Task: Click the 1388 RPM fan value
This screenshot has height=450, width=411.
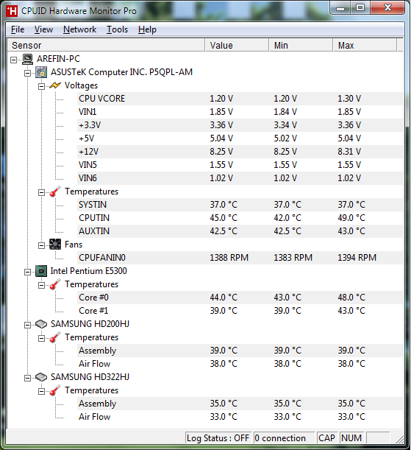Action: pos(229,258)
